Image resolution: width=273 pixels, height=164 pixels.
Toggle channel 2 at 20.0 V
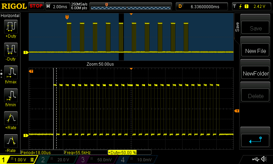click(x=56, y=160)
